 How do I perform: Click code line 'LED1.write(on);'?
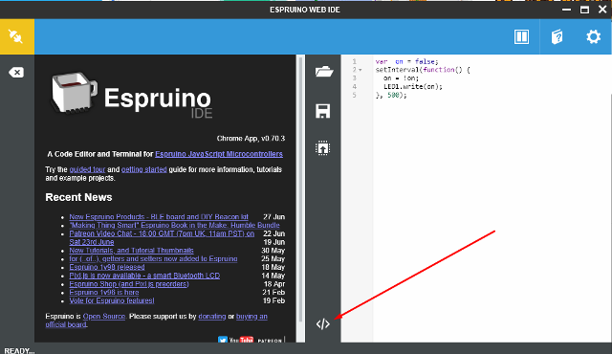(413, 87)
